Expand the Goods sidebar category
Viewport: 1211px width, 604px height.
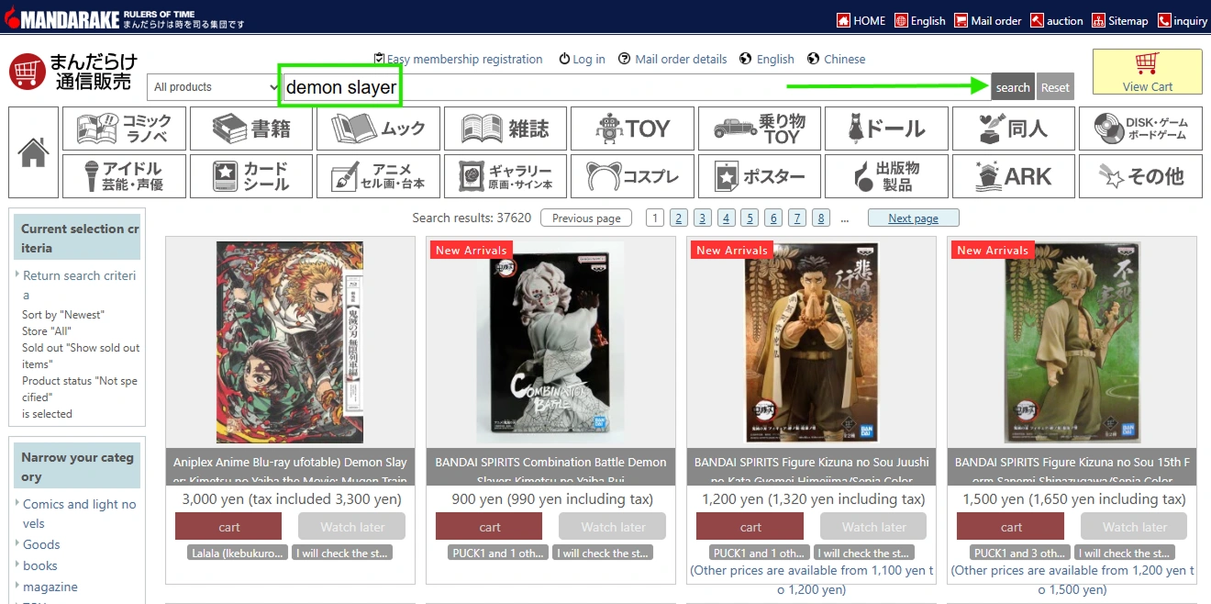(43, 544)
